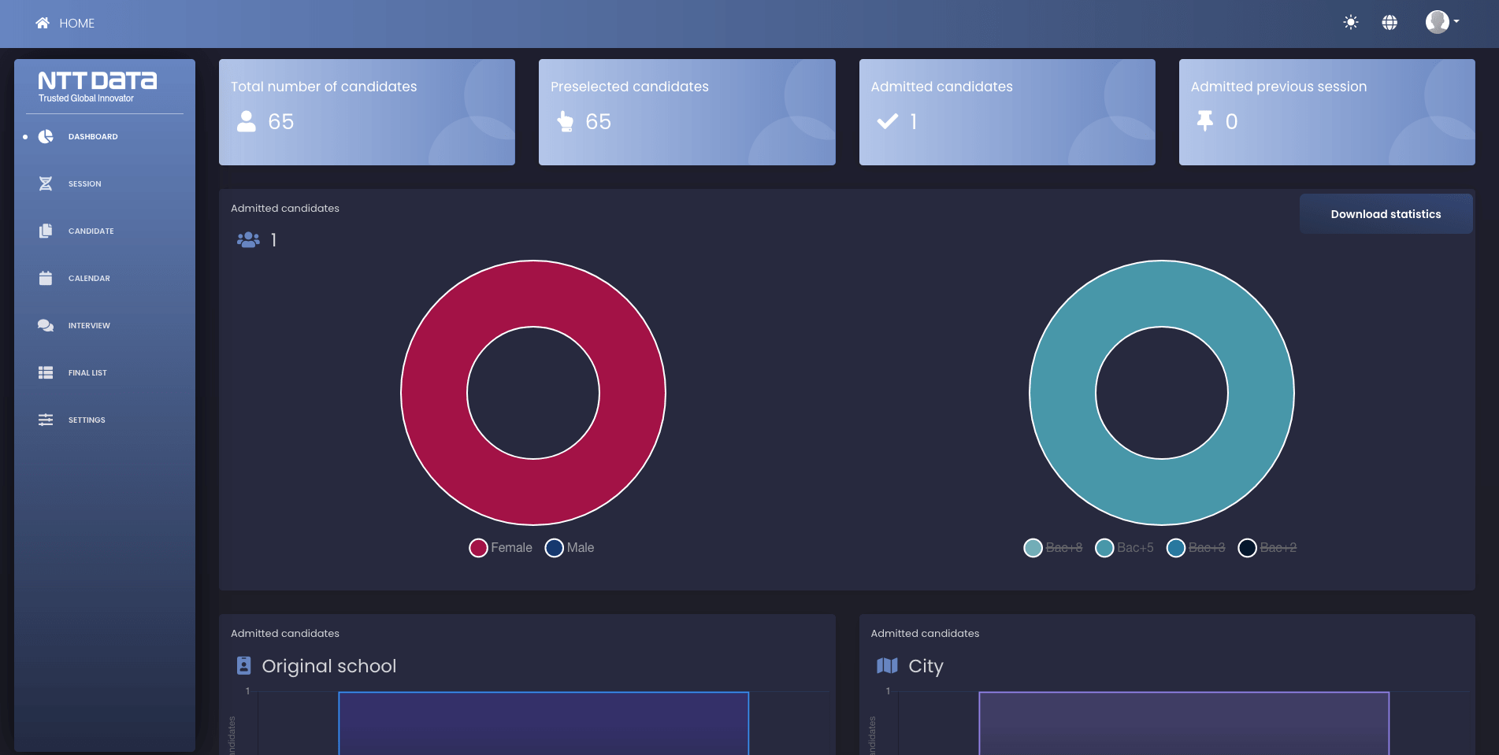1499x755 pixels.
Task: Open the Preselected candidates card
Action: pyautogui.click(x=687, y=112)
